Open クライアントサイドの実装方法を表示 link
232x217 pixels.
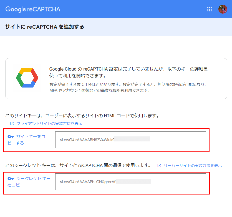49,124
